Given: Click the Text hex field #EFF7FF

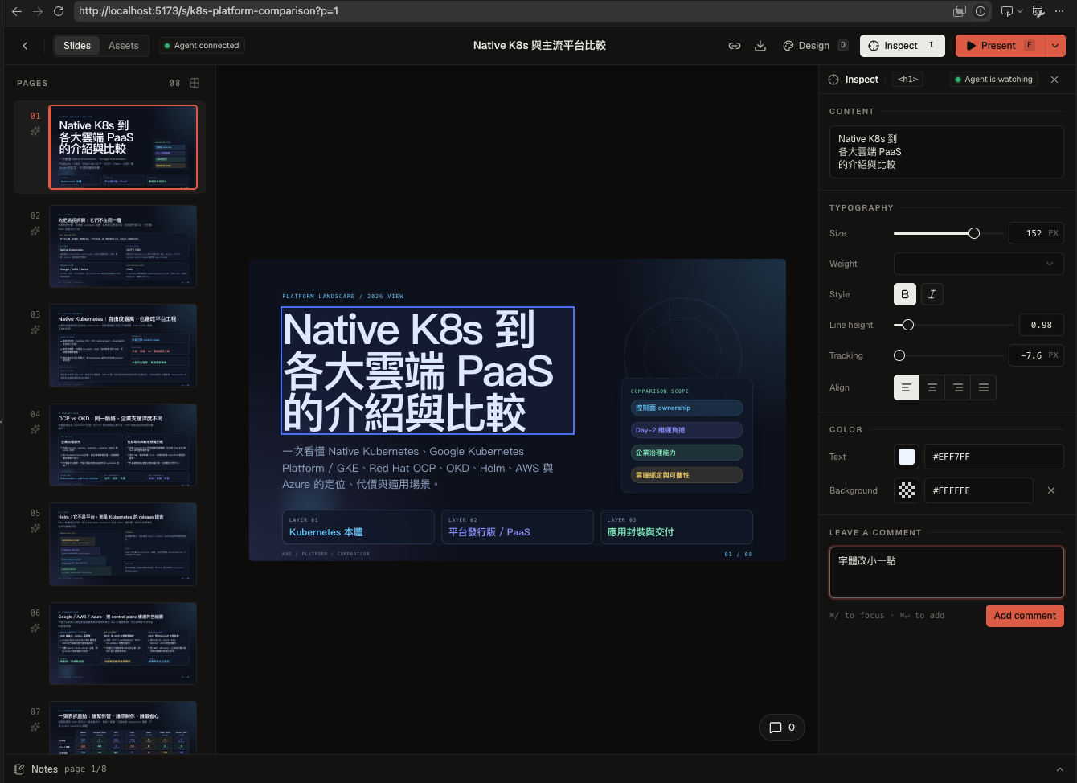Looking at the screenshot, I should click(994, 457).
